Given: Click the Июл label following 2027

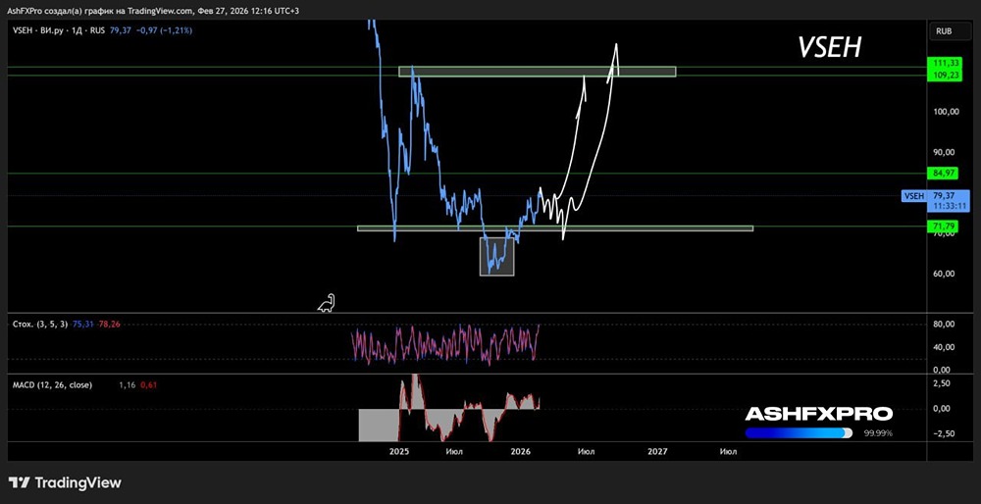Looking at the screenshot, I should point(728,451).
